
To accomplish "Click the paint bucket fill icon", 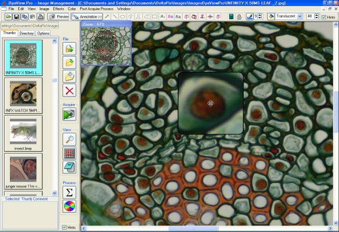I will (271, 16).
